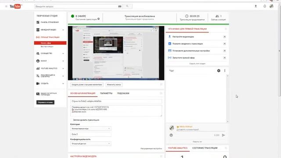
Task: Click the Локализация и субтитры translate icon
Action: (x=38, y=76)
